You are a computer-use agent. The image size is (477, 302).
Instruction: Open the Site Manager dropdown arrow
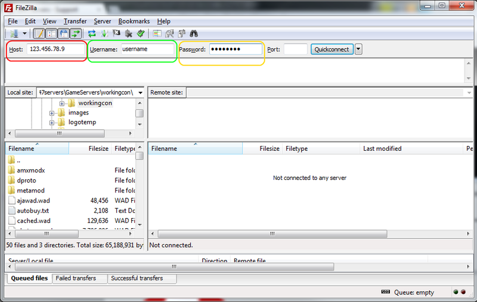[24, 33]
